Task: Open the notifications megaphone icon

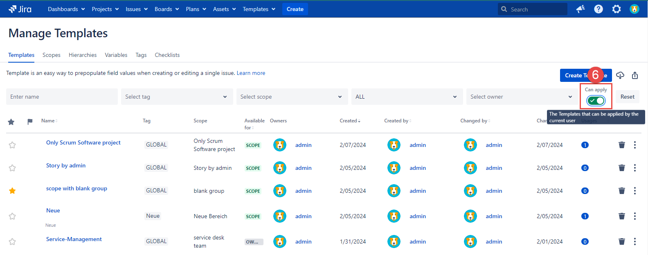Action: [x=580, y=9]
